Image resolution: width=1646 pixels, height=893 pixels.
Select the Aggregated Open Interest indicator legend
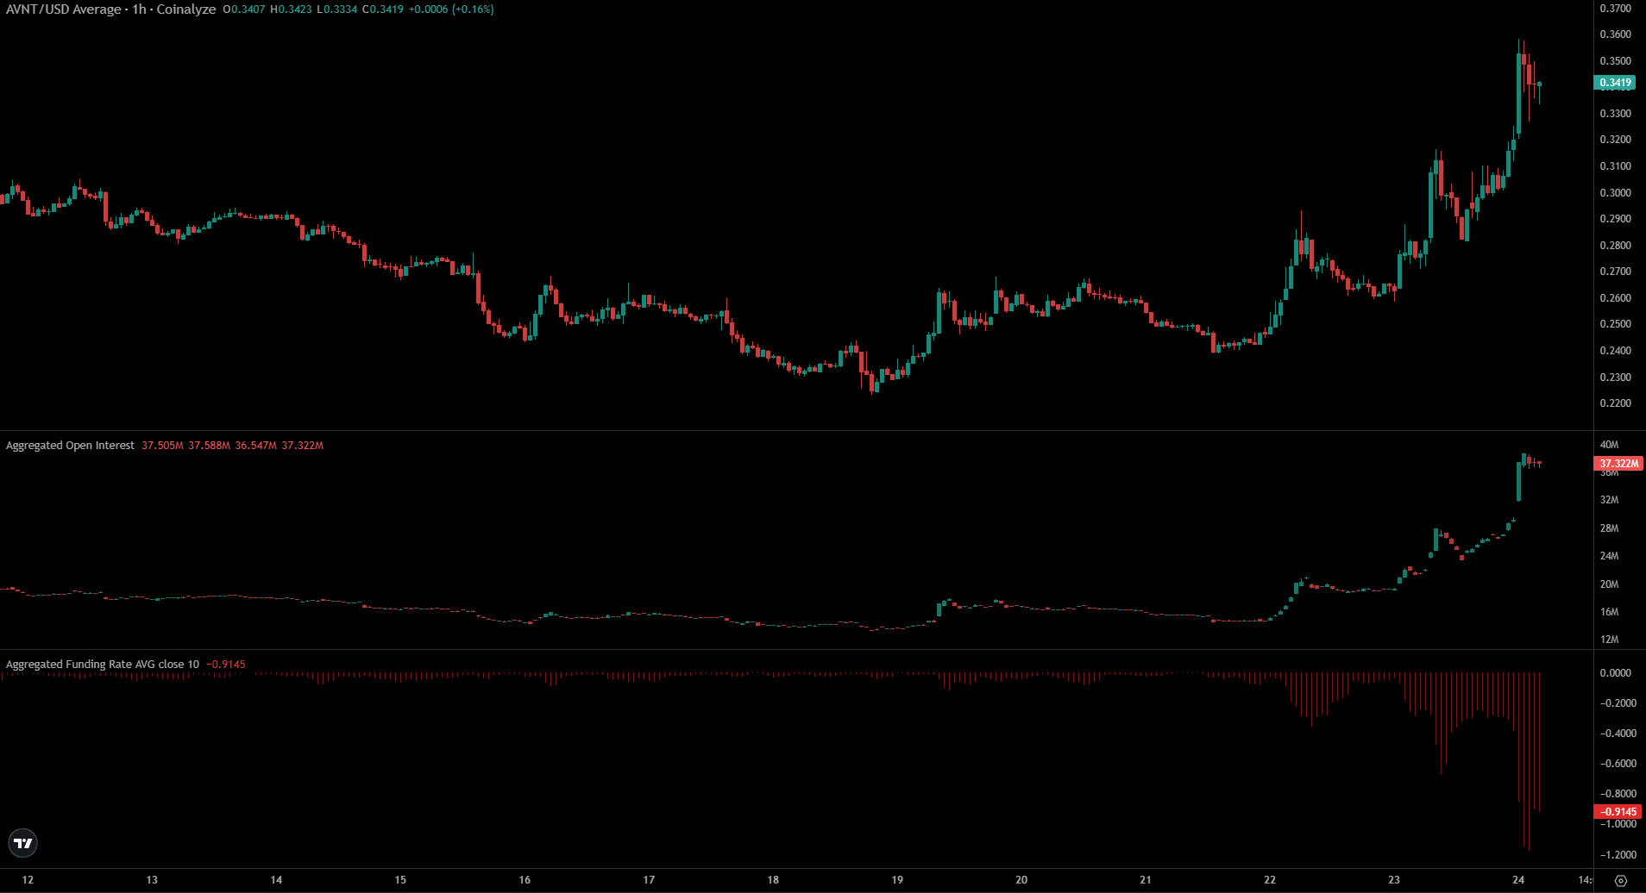(69, 445)
